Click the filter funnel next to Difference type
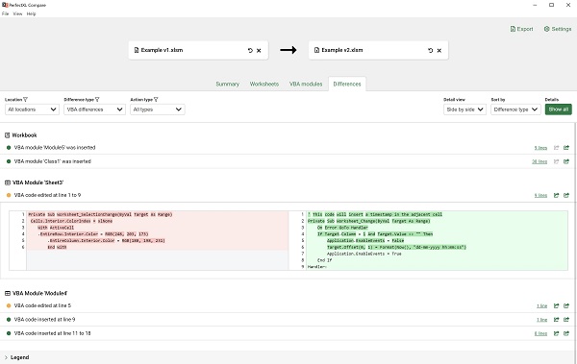The image size is (577, 364). pyautogui.click(x=97, y=99)
